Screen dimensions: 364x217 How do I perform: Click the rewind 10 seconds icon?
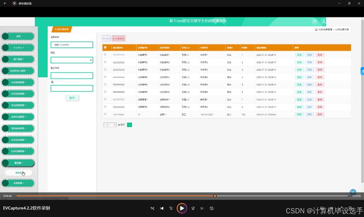point(171,208)
